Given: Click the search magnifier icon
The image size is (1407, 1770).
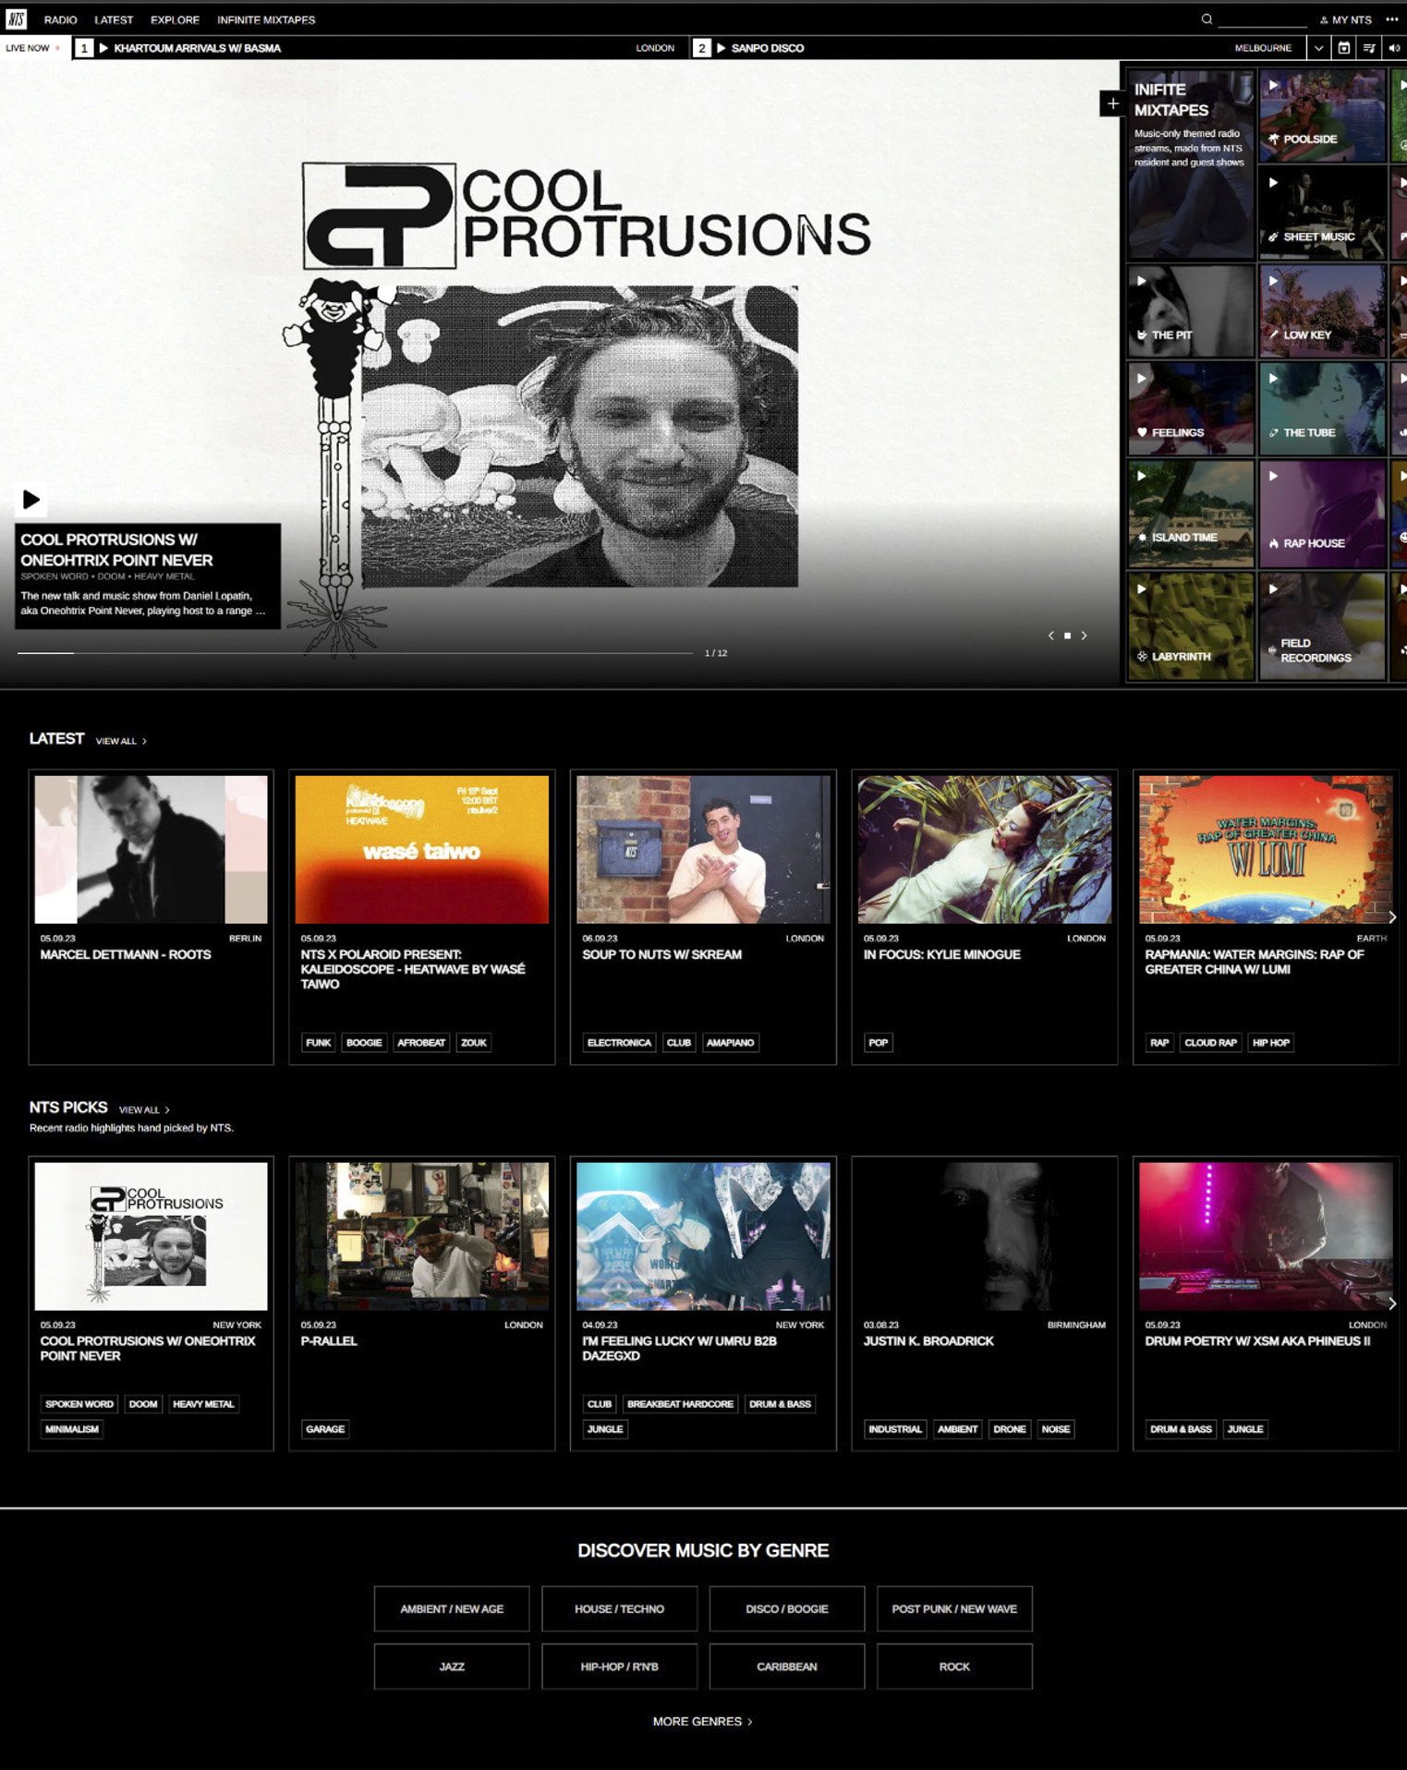Looking at the screenshot, I should [x=1207, y=19].
